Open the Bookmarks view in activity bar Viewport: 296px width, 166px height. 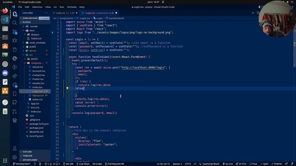click(x=14, y=94)
